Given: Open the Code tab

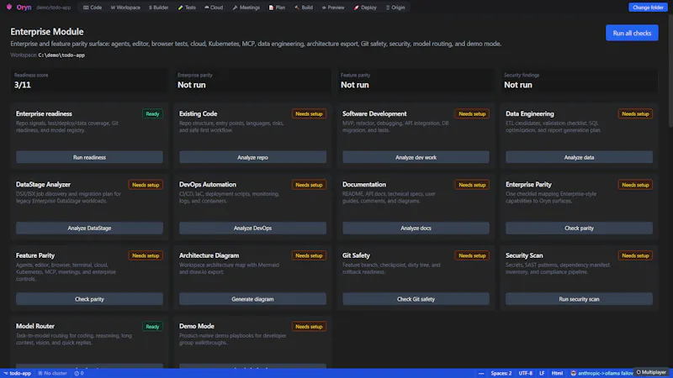Looking at the screenshot, I should [x=93, y=8].
